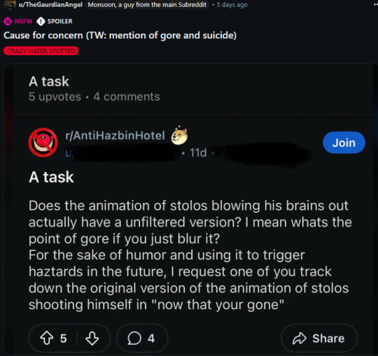Open u/TheGaurdianAngel user avatar

click(x=9, y=5)
